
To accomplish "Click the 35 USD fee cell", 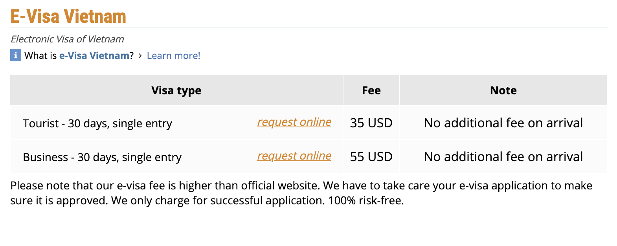I will (371, 123).
